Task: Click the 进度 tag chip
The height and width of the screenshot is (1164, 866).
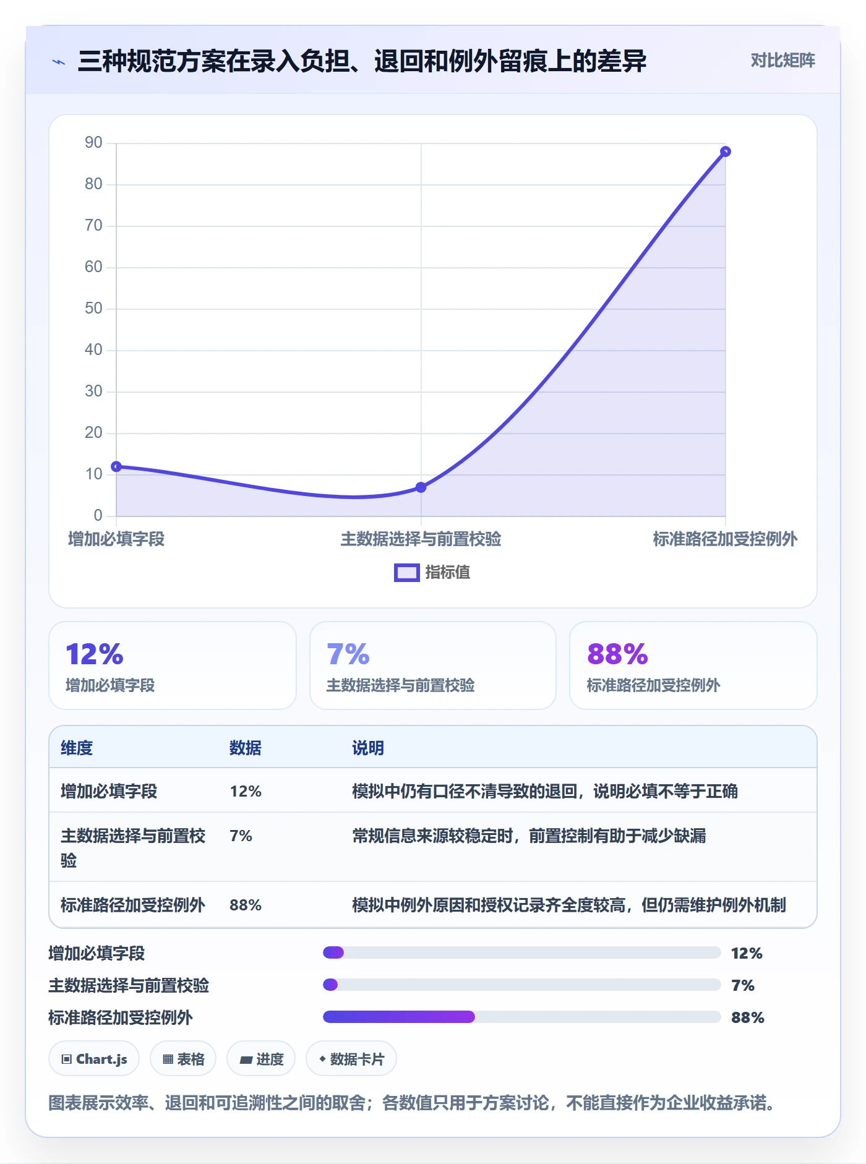Action: (x=261, y=1059)
